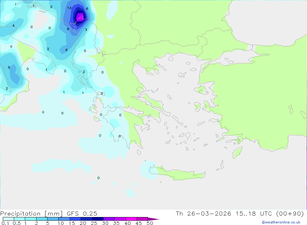Pick the 10–15 mm legend swatch
307x225 pixels.
(64, 219)
